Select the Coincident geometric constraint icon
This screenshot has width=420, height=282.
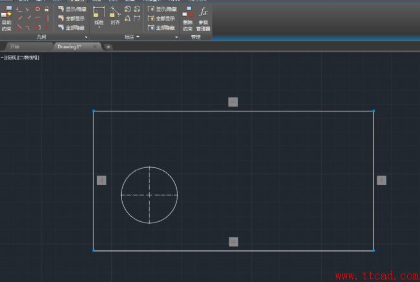tap(19, 9)
